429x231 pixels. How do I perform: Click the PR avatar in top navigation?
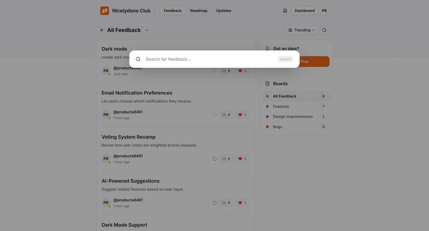pyautogui.click(x=324, y=10)
